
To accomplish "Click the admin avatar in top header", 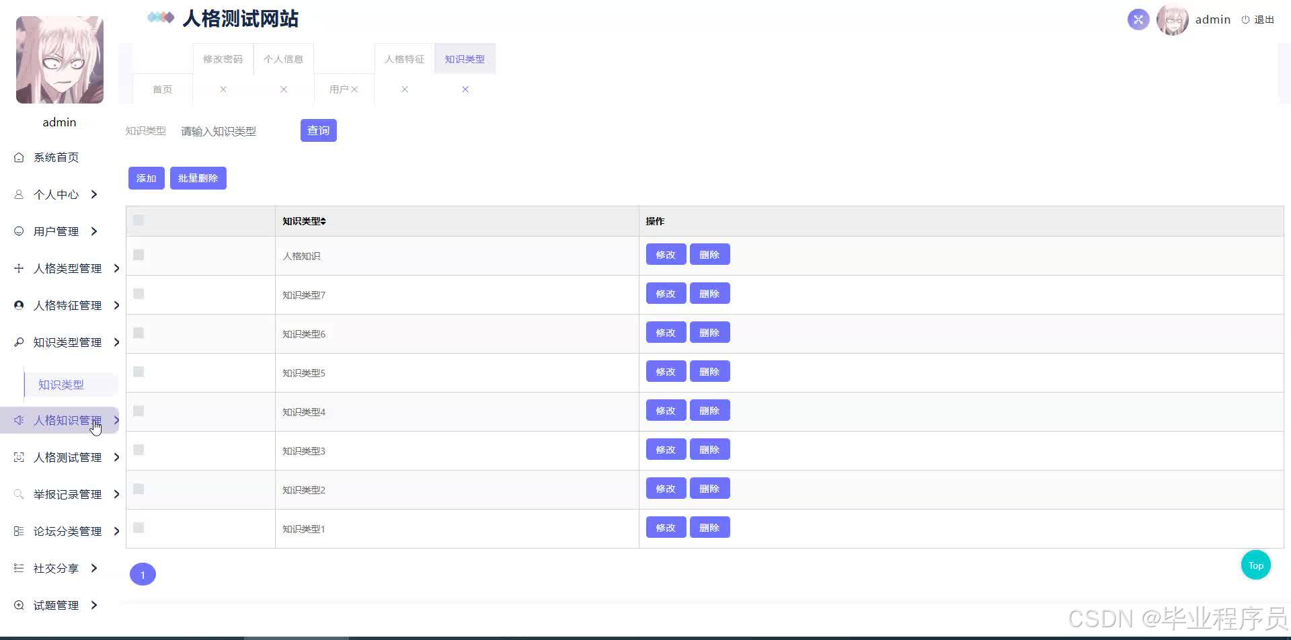I will 1173,19.
